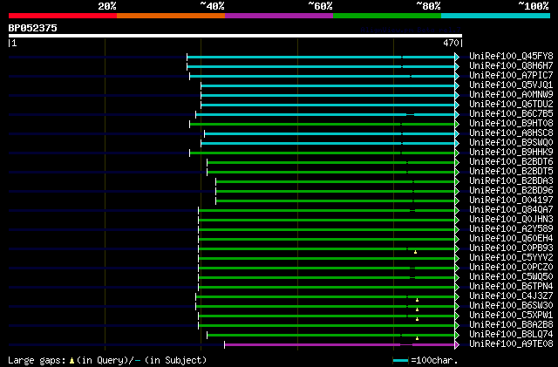Click the purple segment of the identity legend
558x367 pixels.
[x=279, y=16]
